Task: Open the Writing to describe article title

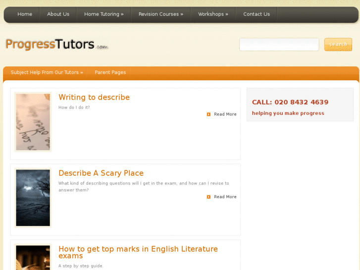Action: (94, 97)
